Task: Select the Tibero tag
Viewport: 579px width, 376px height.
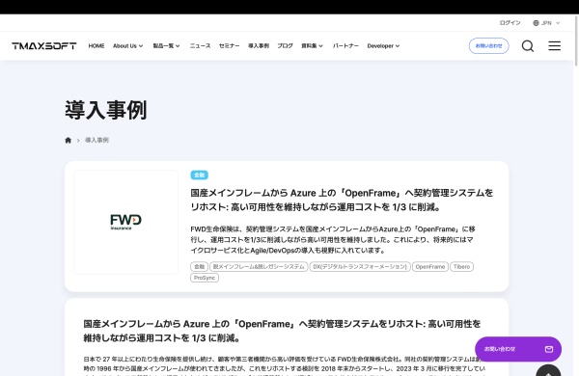Action: pyautogui.click(x=461, y=266)
